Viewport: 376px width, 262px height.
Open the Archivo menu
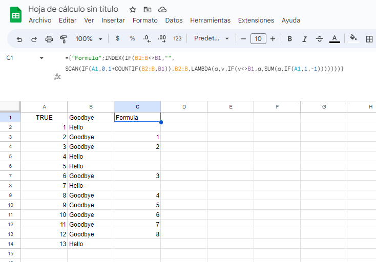40,20
